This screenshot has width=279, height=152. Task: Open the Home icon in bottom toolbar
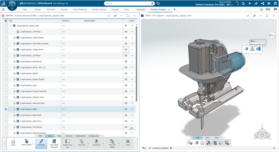[13, 142]
